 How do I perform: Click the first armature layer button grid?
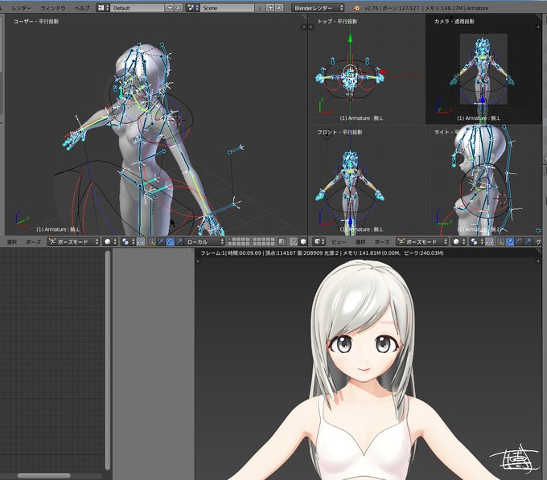[x=239, y=241]
